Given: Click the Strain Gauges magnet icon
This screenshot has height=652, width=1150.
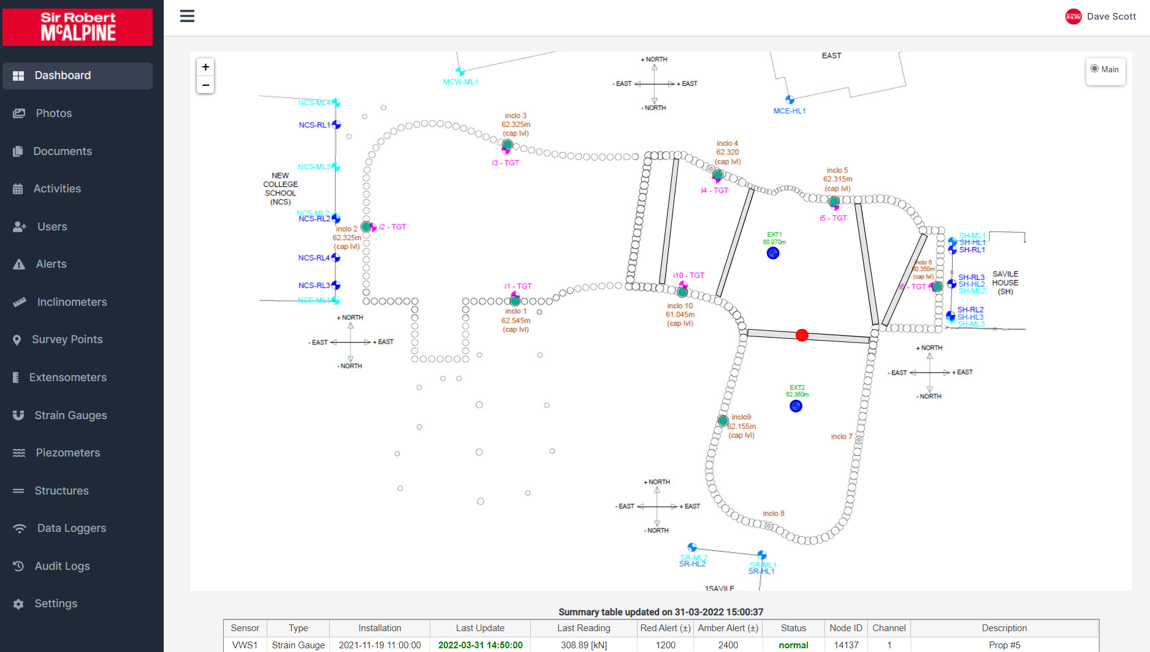Looking at the screenshot, I should pos(18,415).
